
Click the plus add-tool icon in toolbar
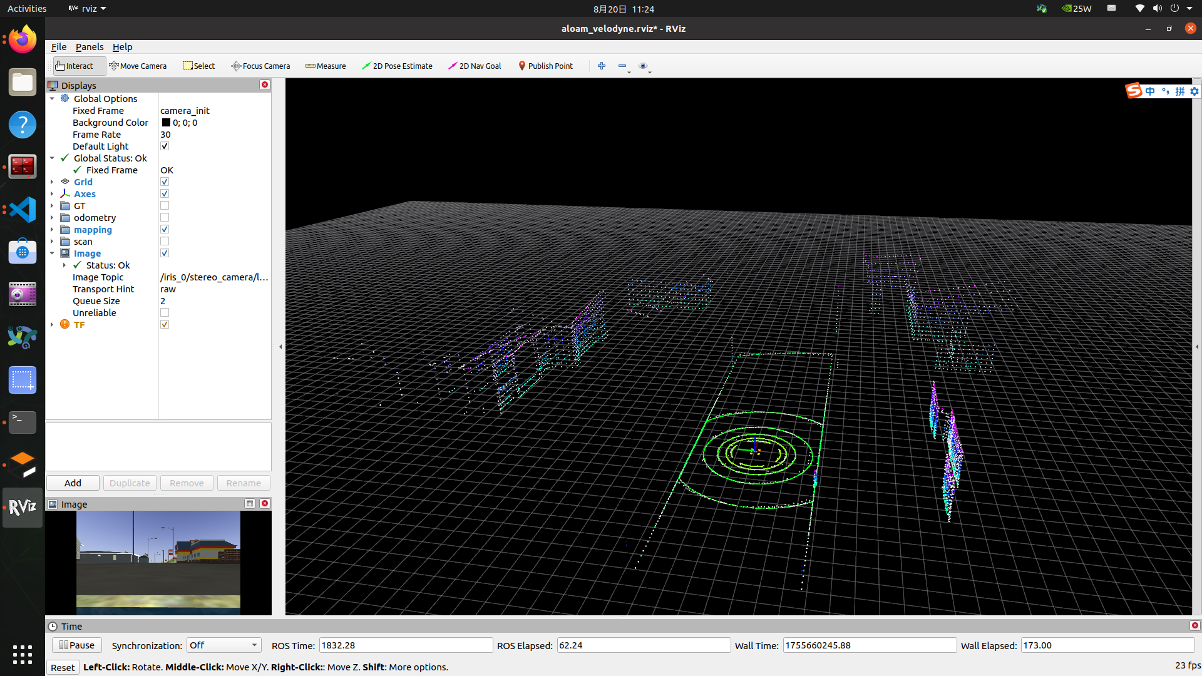point(602,66)
